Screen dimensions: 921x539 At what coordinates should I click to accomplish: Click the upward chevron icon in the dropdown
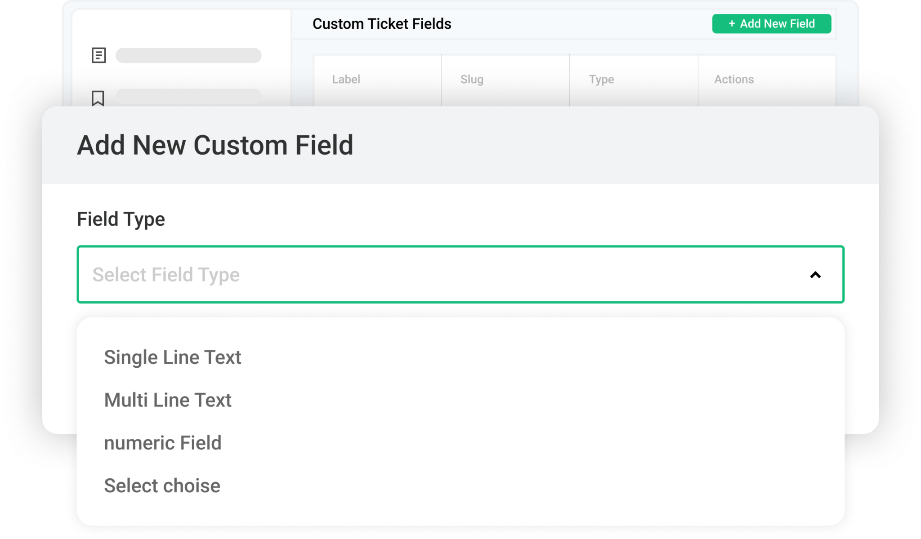pos(815,275)
